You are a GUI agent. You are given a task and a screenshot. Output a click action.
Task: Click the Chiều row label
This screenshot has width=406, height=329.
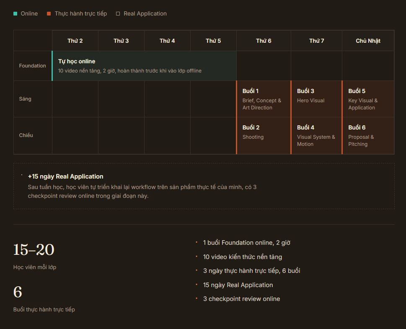[26, 135]
